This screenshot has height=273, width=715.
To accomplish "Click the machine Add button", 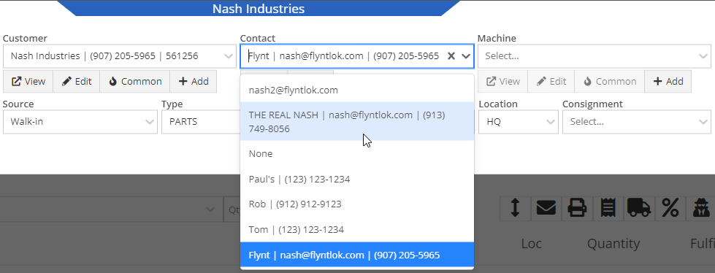I will (x=668, y=82).
